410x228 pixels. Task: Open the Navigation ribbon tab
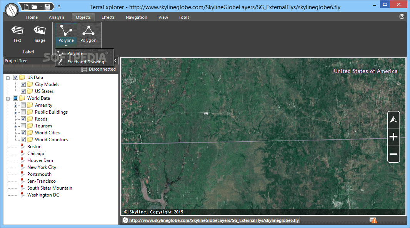pyautogui.click(x=137, y=17)
